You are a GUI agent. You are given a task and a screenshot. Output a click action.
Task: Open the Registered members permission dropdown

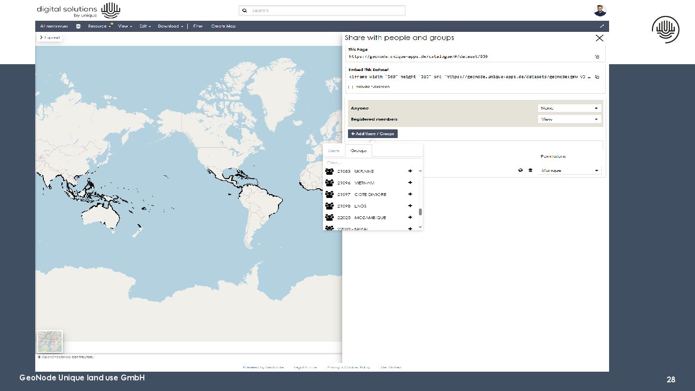point(570,119)
